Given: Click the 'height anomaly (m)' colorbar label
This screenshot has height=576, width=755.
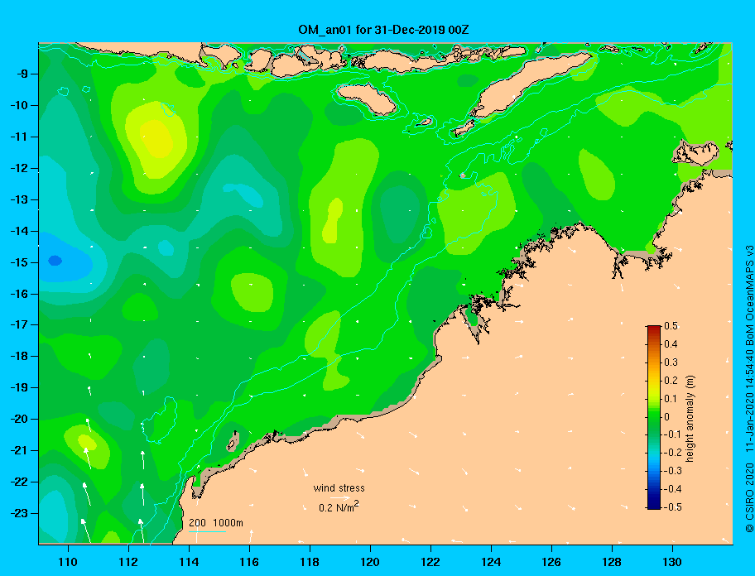Looking at the screenshot, I should pyautogui.click(x=690, y=418).
